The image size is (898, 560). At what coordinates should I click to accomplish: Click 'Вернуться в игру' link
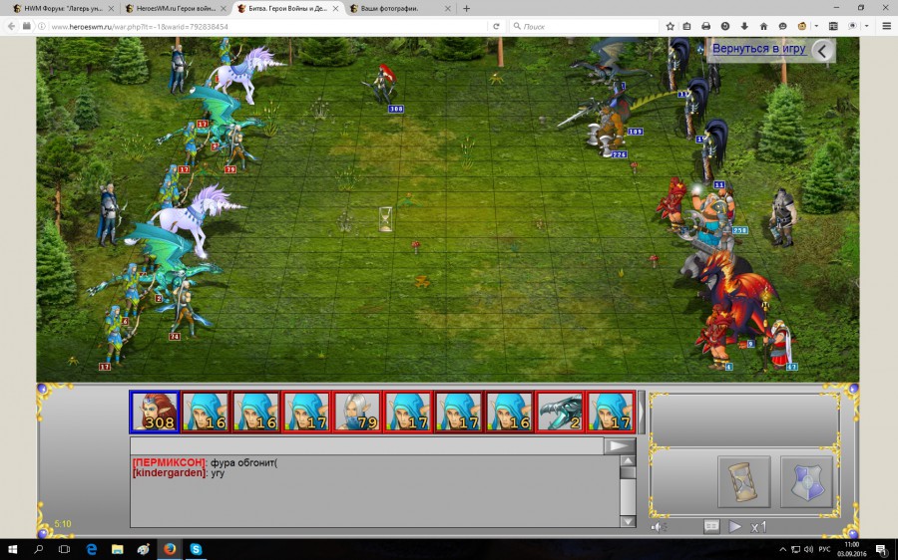759,49
